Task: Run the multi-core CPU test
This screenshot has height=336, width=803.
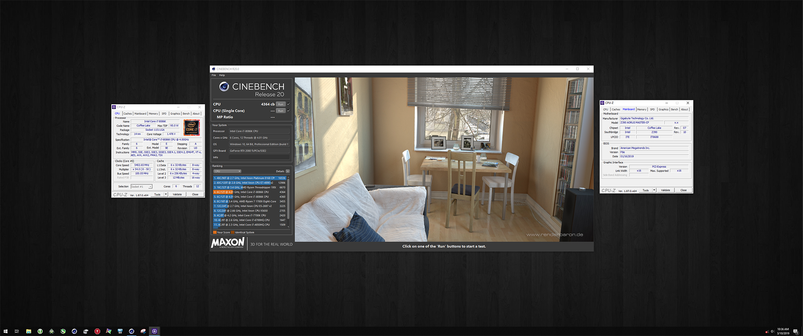Action: pos(281,104)
